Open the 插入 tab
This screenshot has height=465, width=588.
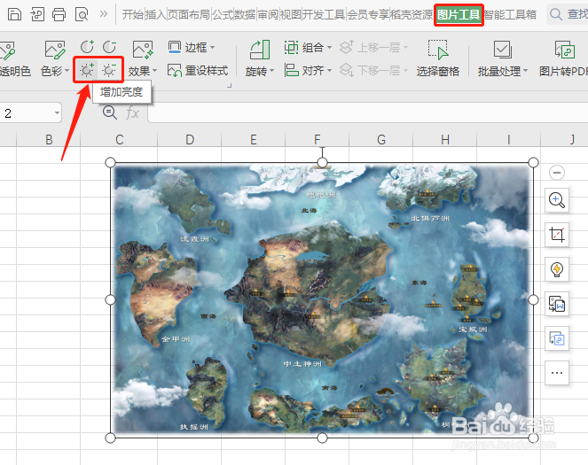click(x=155, y=14)
